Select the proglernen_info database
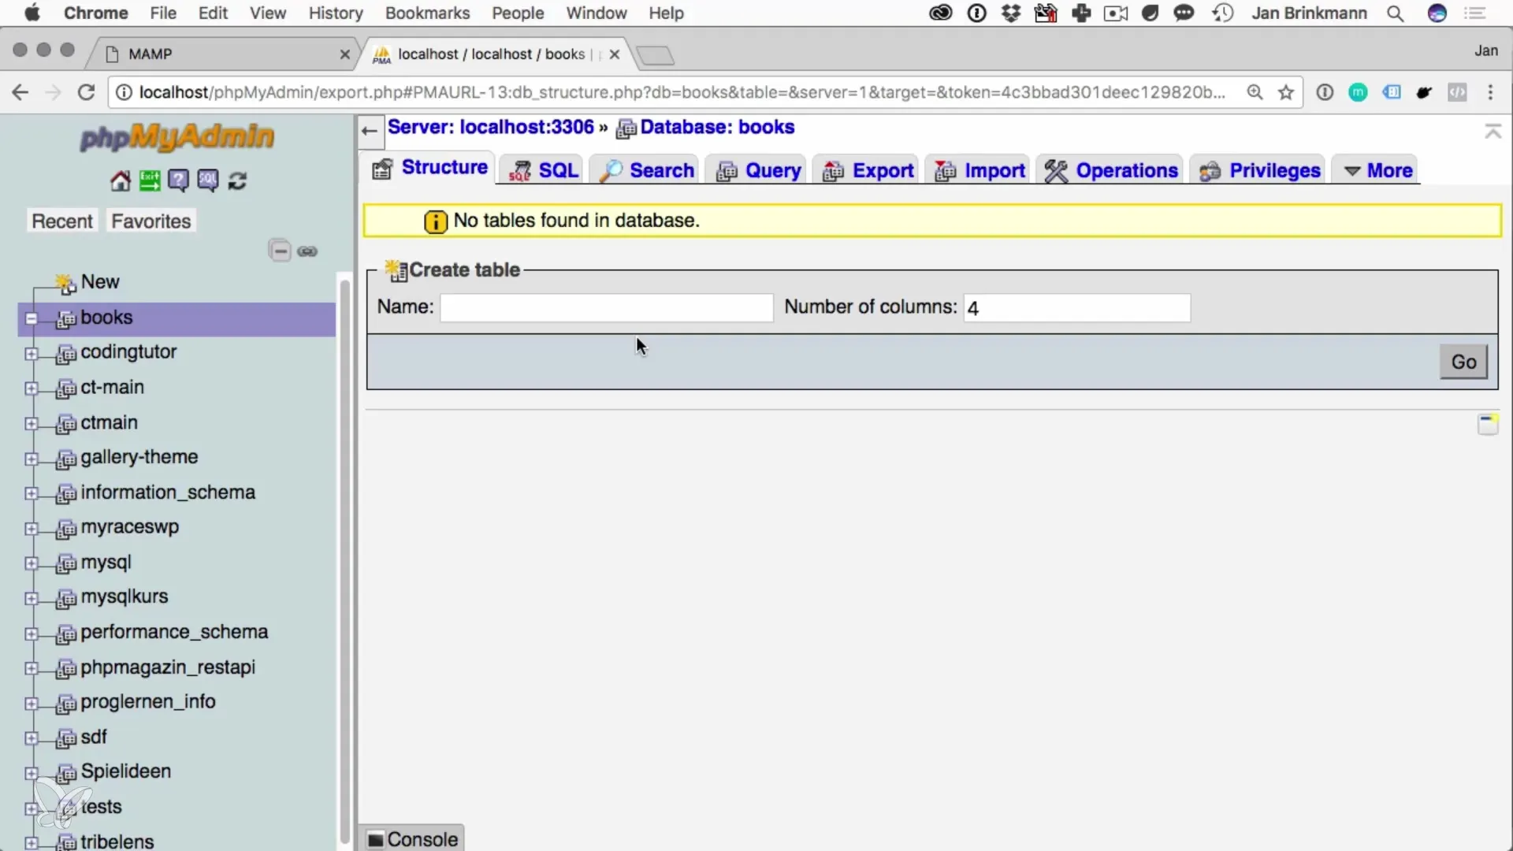This screenshot has width=1513, height=851. point(148,702)
